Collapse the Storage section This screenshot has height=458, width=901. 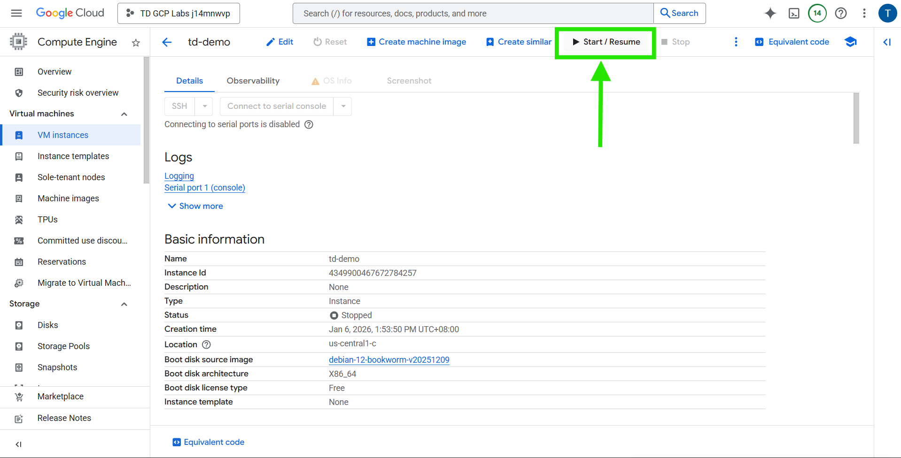[x=124, y=304]
